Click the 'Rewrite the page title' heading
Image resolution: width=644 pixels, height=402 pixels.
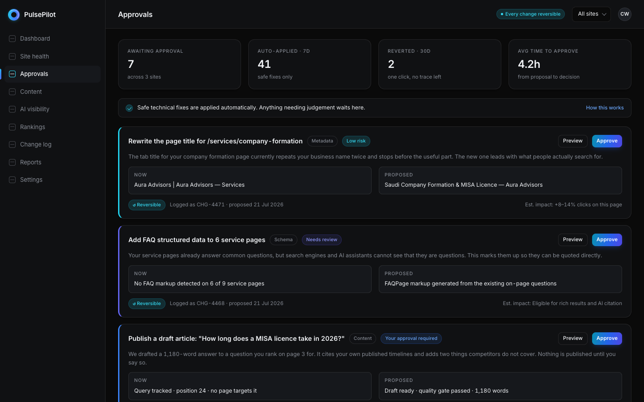[216, 141]
